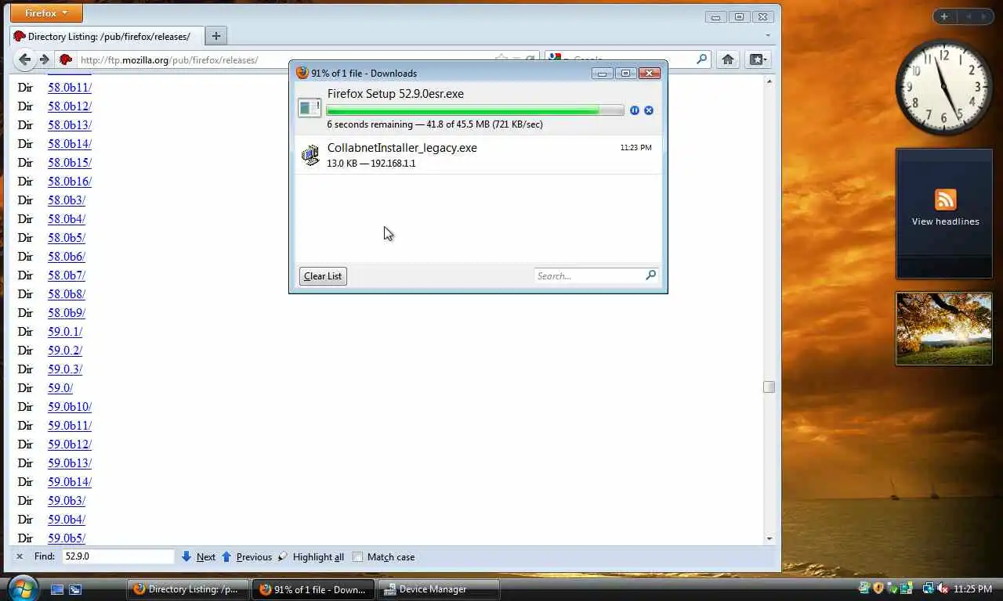1003x601 pixels.
Task: Click the autumn slideshow photo gadget
Action: [943, 329]
